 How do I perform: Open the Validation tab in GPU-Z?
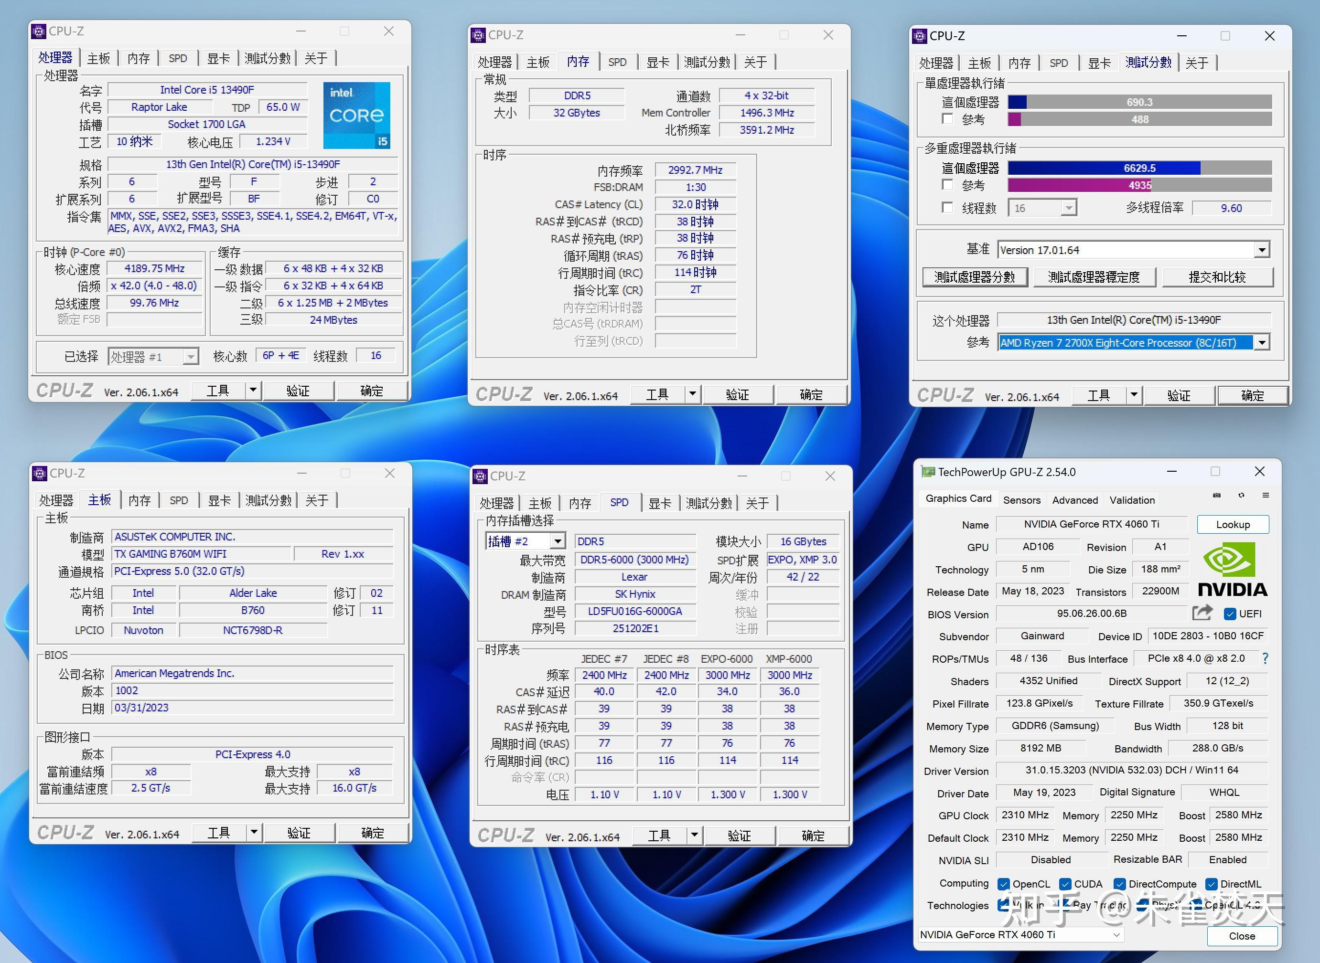tap(1132, 499)
